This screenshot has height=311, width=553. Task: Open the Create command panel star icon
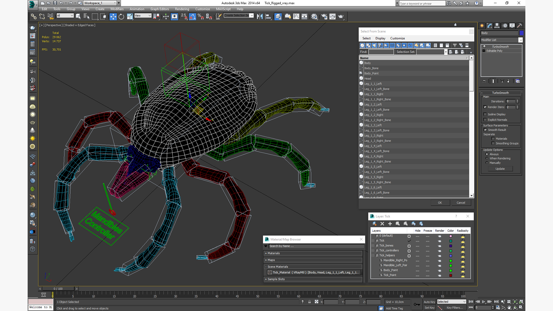(x=482, y=26)
